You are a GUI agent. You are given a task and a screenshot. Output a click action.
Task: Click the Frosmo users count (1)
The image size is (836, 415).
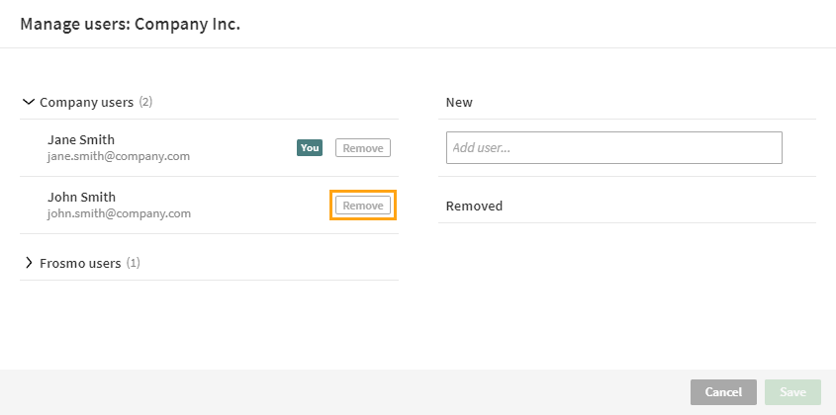[x=134, y=264]
